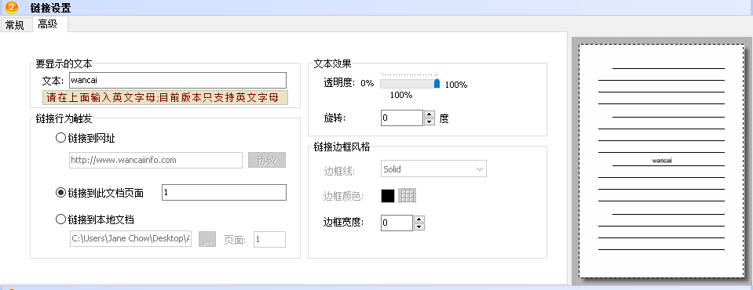Click the 页面 number field for local document
The width and height of the screenshot is (753, 290).
[269, 239]
